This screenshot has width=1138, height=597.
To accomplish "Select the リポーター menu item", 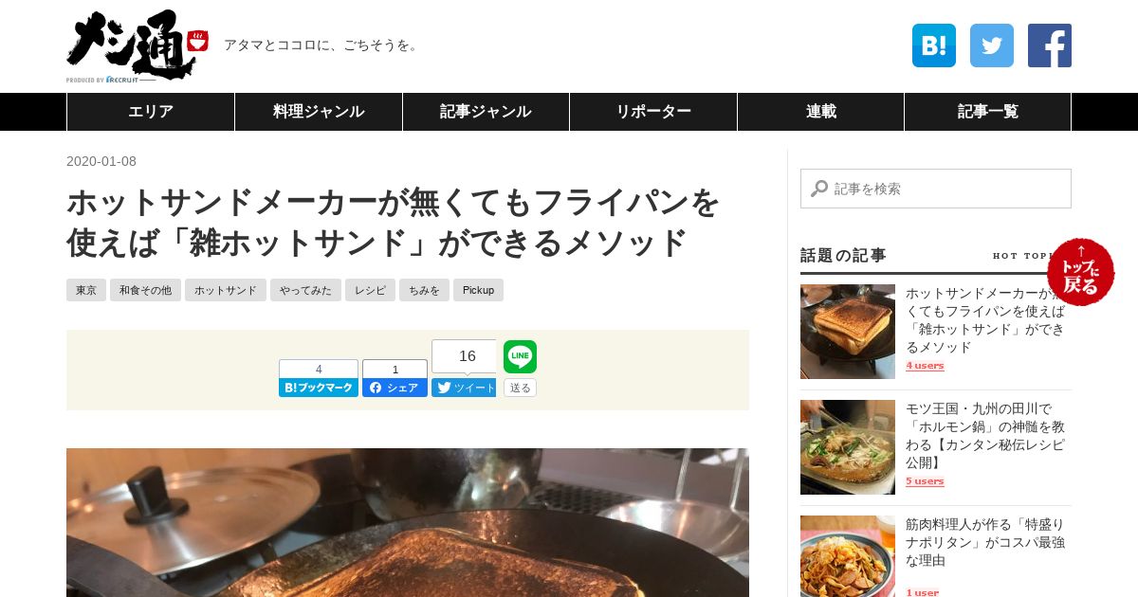I will [x=653, y=112].
